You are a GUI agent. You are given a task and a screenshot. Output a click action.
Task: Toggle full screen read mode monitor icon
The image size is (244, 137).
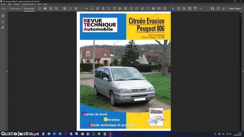point(165,8)
